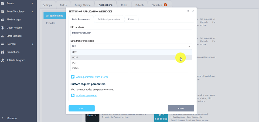Open the Applications page tab
Viewport: 259px width, 122px height.
click(105, 5)
